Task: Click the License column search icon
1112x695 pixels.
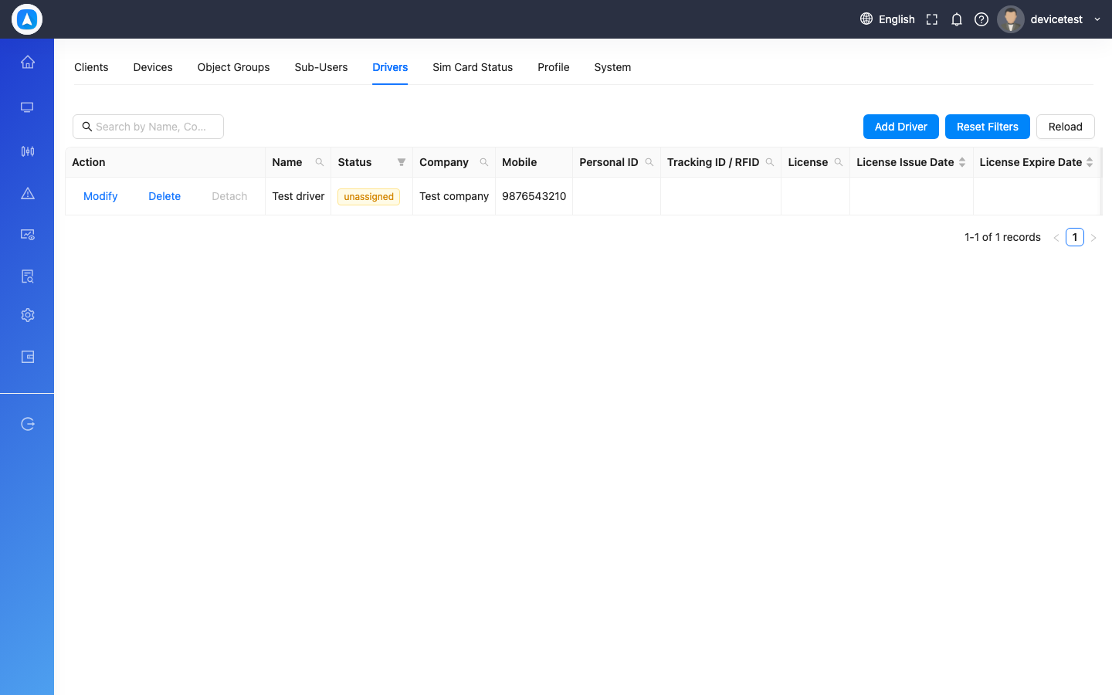Action: click(x=839, y=162)
